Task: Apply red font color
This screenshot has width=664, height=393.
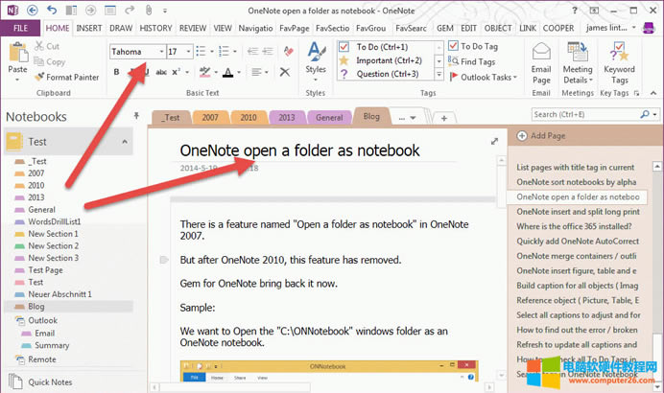Action: (x=227, y=72)
